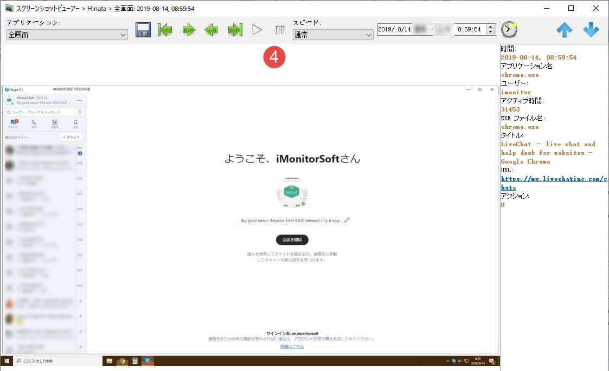Click the blue down arrow icon

click(591, 30)
